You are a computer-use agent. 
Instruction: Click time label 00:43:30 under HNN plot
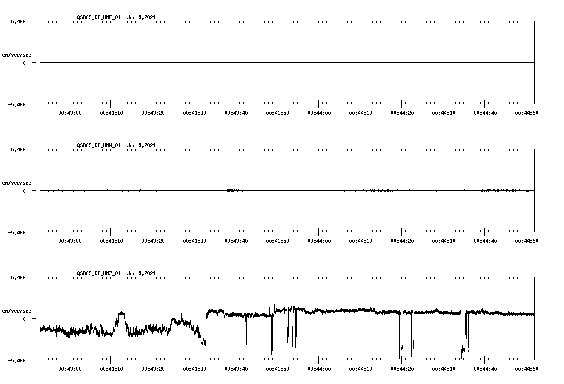tap(194, 241)
